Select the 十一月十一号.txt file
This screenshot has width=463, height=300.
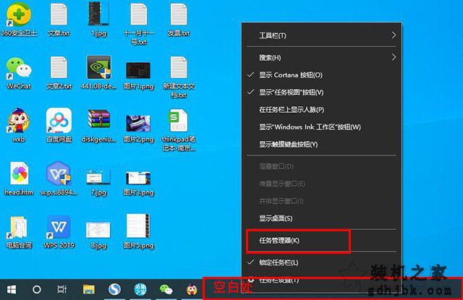(139, 24)
